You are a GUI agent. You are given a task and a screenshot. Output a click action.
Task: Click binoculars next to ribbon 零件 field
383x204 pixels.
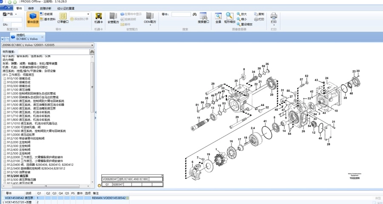click(194, 14)
